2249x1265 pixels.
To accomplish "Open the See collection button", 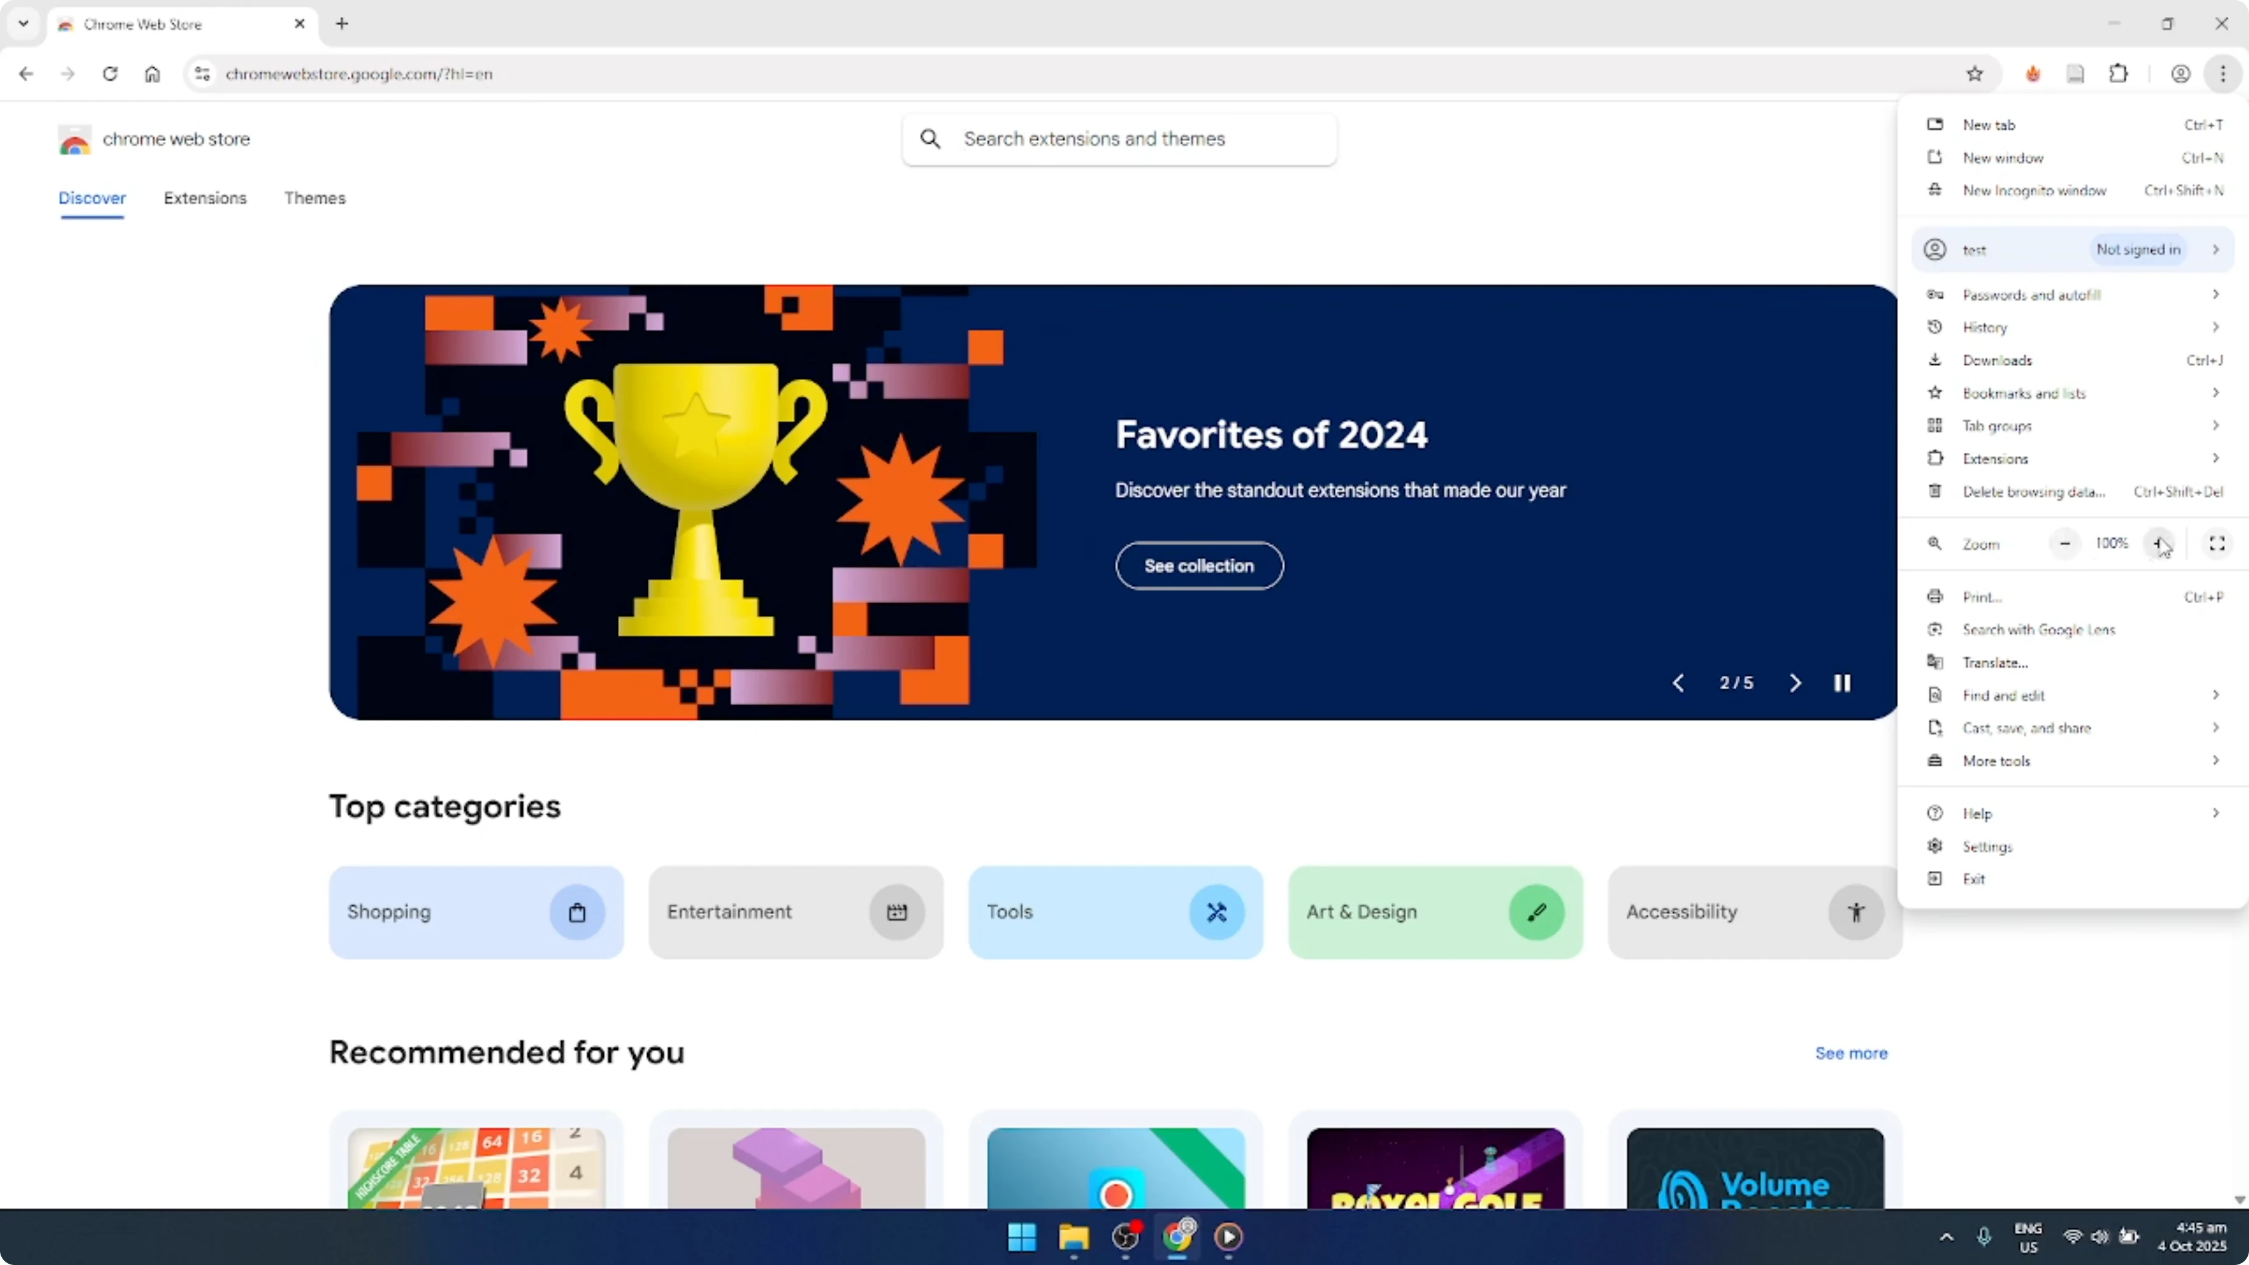I will pos(1200,566).
